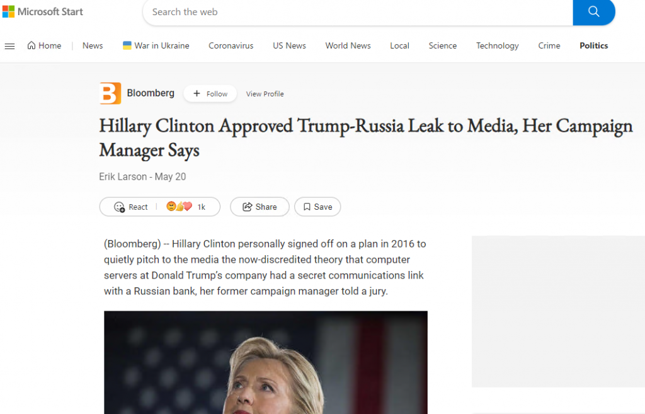645x414 pixels.
Task: Open the War in Ukraine tab
Action: 156,45
